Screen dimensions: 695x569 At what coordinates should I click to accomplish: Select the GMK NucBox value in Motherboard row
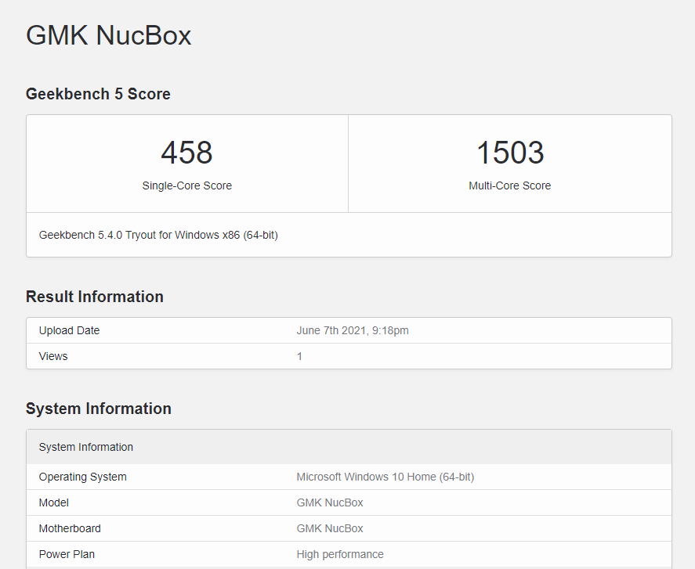330,528
